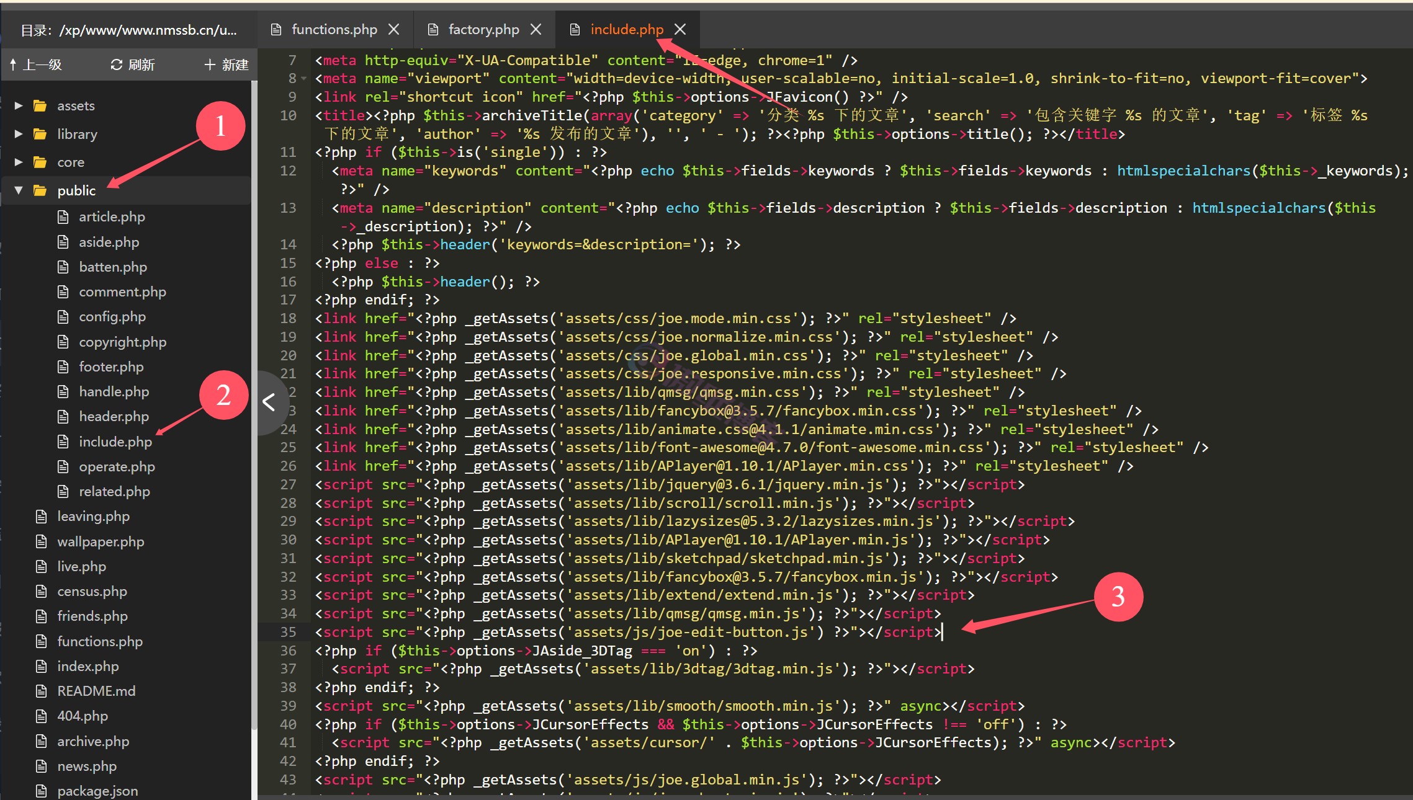Click the public folder icon
This screenshot has width=1413, height=800.
(x=40, y=190)
